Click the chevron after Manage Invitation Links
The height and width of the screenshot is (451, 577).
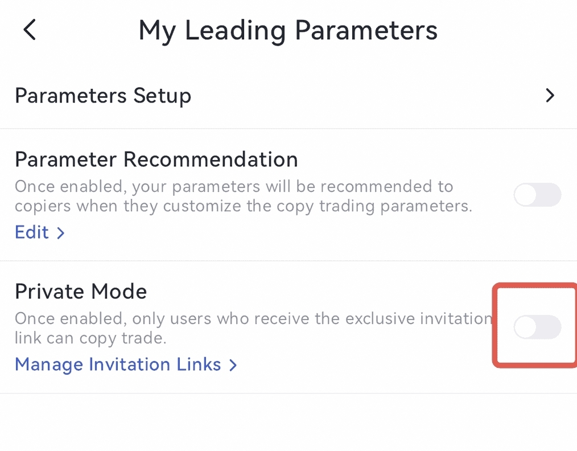click(x=232, y=365)
